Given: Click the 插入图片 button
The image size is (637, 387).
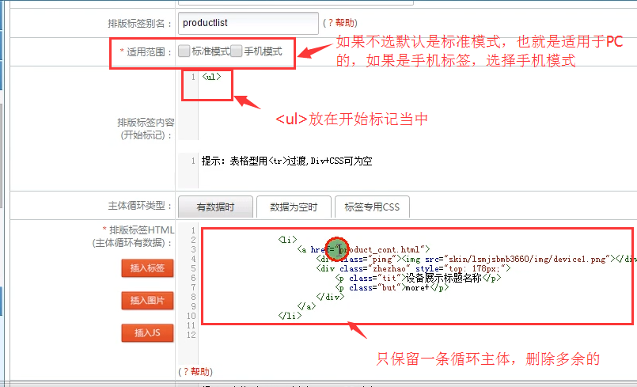Looking at the screenshot, I should point(146,301).
